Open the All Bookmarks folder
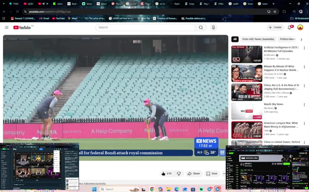 [300, 18]
